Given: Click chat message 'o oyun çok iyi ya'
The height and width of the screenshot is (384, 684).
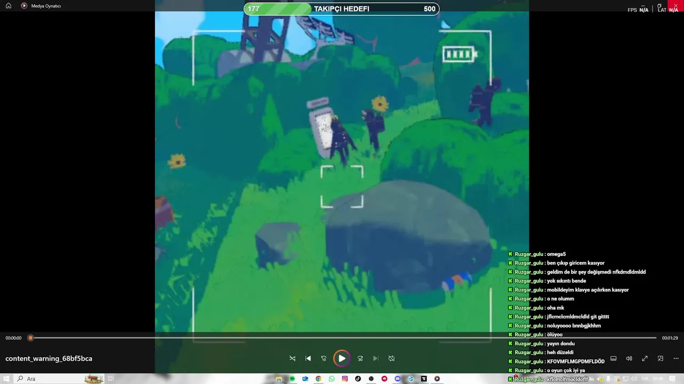Looking at the screenshot, I should tap(566, 370).
